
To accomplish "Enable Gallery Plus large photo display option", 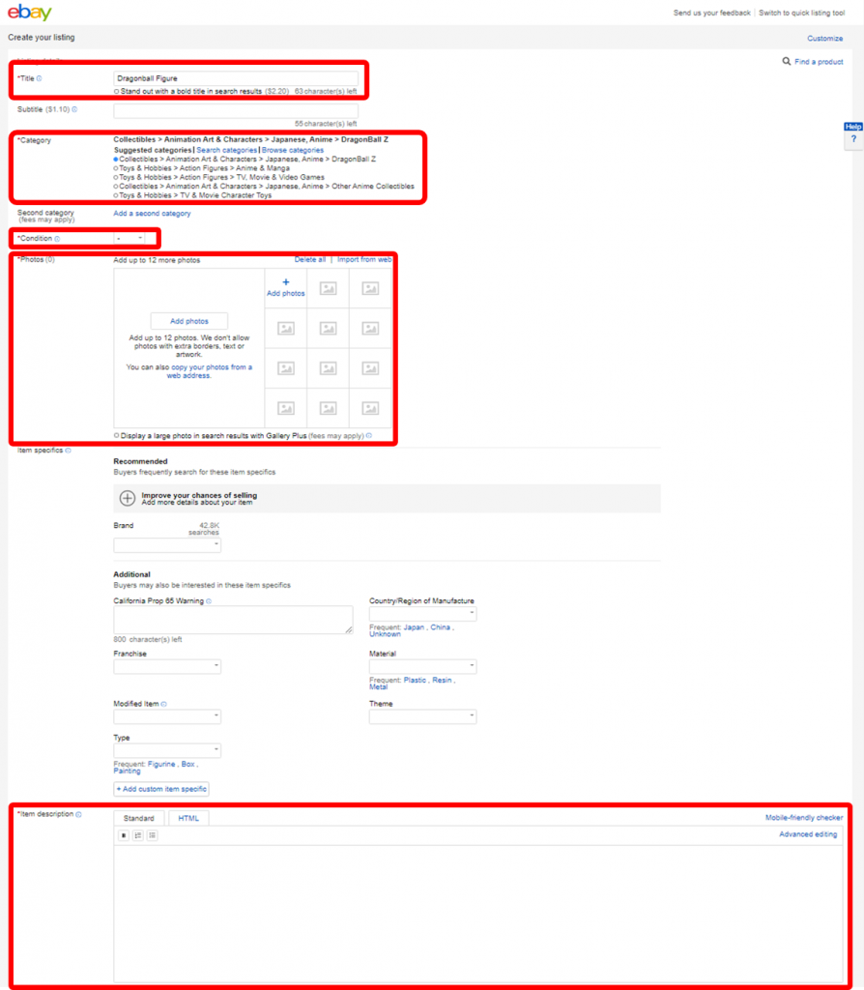I will pyautogui.click(x=116, y=436).
